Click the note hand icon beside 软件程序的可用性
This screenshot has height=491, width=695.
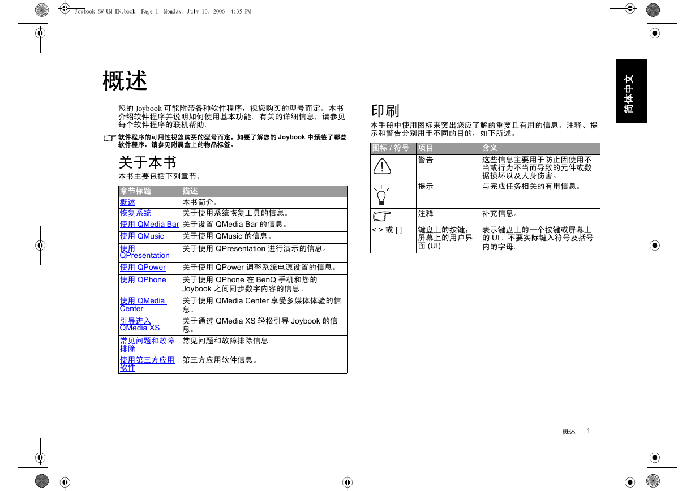pos(110,138)
